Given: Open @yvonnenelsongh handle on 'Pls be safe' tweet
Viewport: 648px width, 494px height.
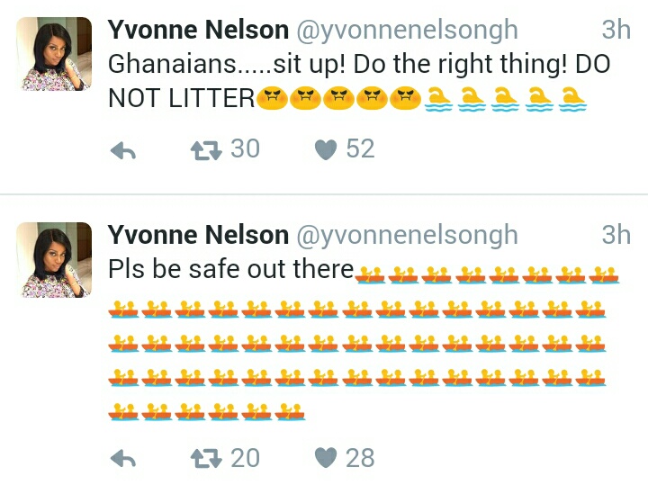Looking at the screenshot, I should coord(407,235).
